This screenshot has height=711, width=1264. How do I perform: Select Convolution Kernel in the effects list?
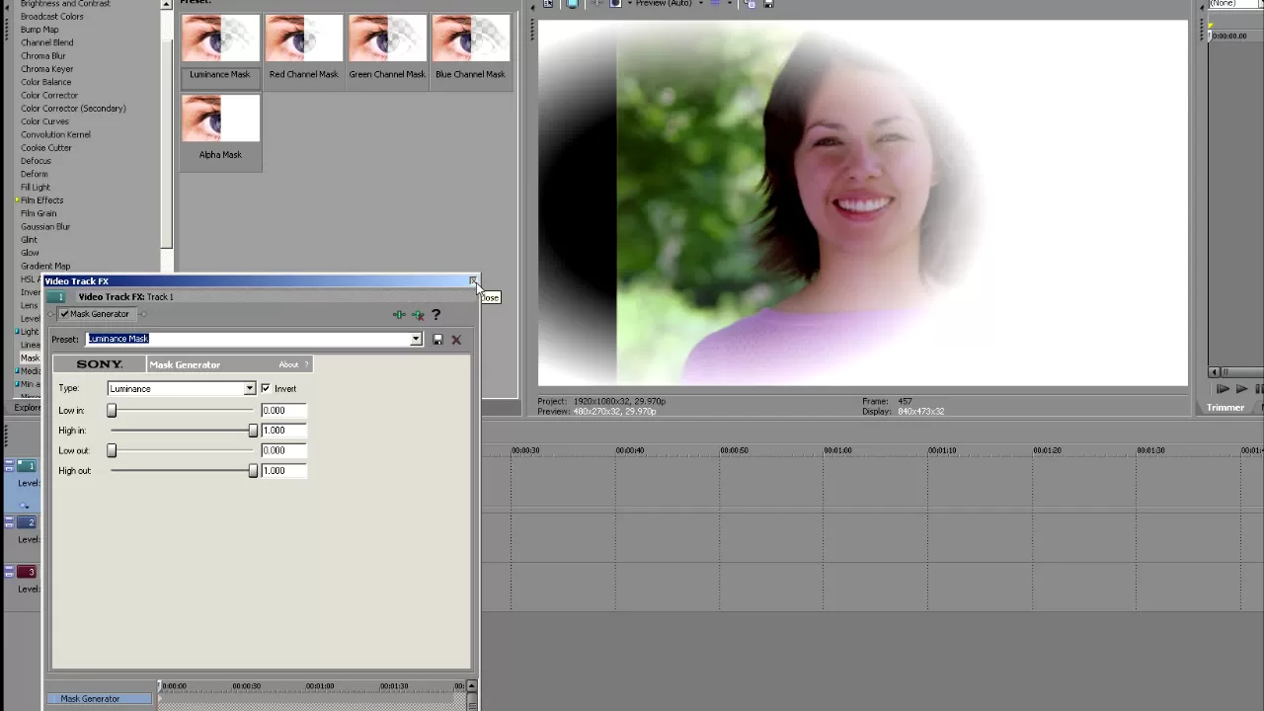click(x=55, y=134)
